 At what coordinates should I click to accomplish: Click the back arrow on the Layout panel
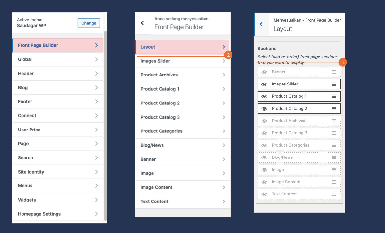click(x=261, y=24)
